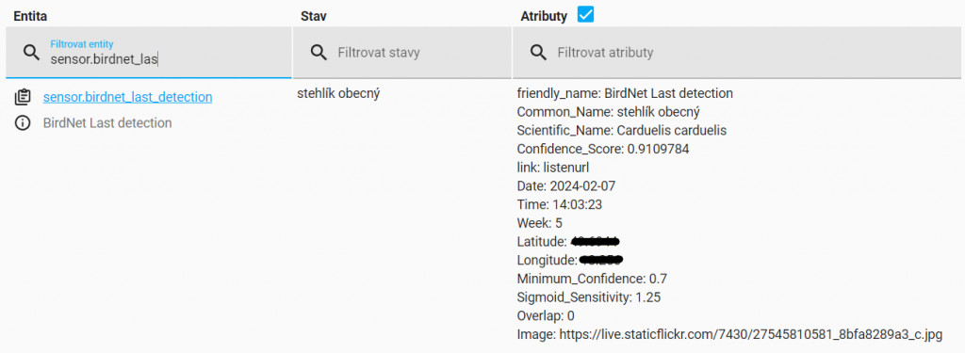The width and height of the screenshot is (965, 353).
Task: Uncheck the Atributy checkbox
Action: 586,15
